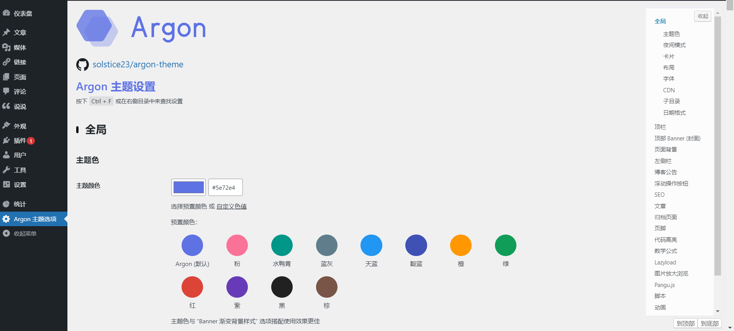The height and width of the screenshot is (331, 734).
Task: Click the Settings sliders icon
Action: click(6, 184)
